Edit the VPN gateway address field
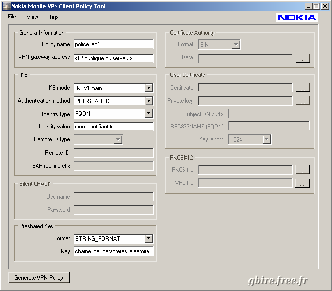The height and width of the screenshot is (291, 332). 113,58
